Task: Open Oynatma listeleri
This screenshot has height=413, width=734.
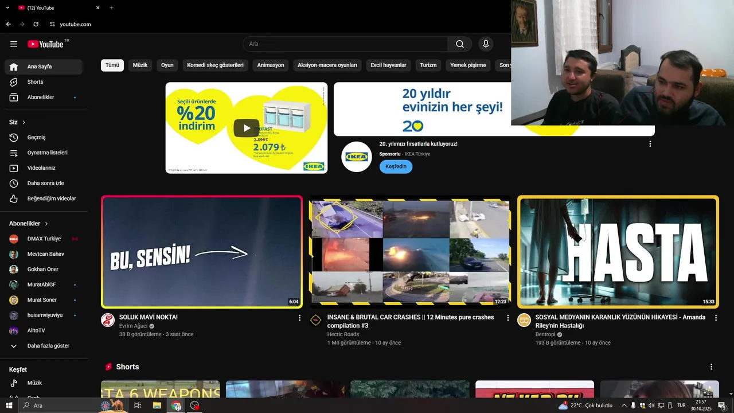Action: click(44, 153)
